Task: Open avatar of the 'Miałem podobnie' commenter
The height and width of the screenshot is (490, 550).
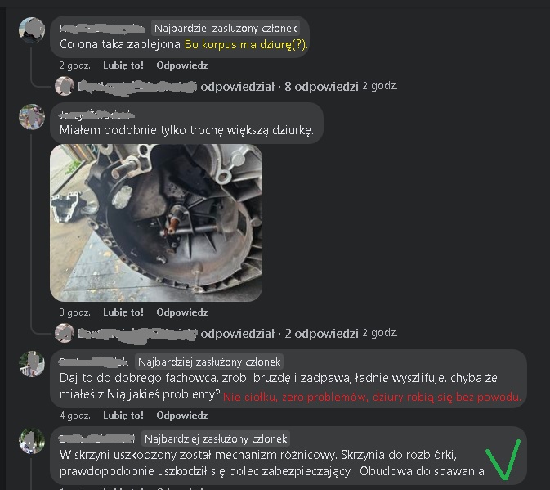Action: tap(32, 116)
